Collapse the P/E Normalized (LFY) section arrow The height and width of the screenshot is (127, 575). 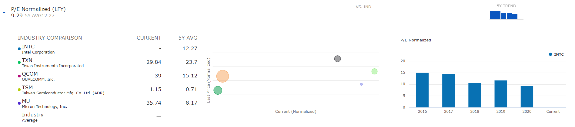(x=4, y=13)
